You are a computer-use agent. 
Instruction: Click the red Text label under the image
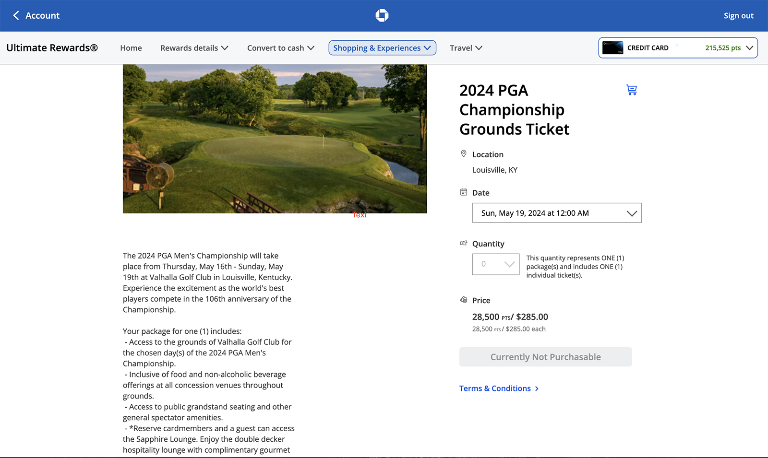(360, 215)
